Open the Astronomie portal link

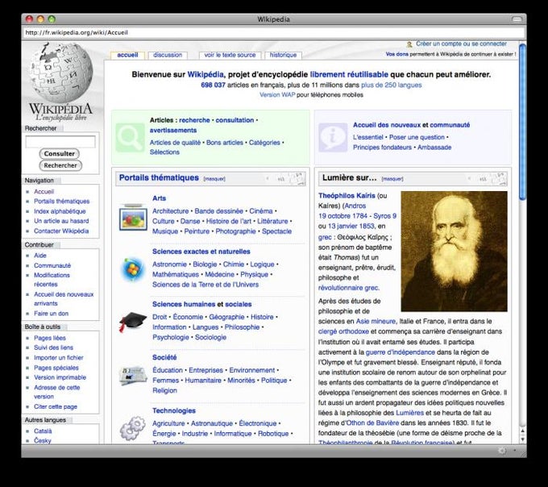(169, 264)
